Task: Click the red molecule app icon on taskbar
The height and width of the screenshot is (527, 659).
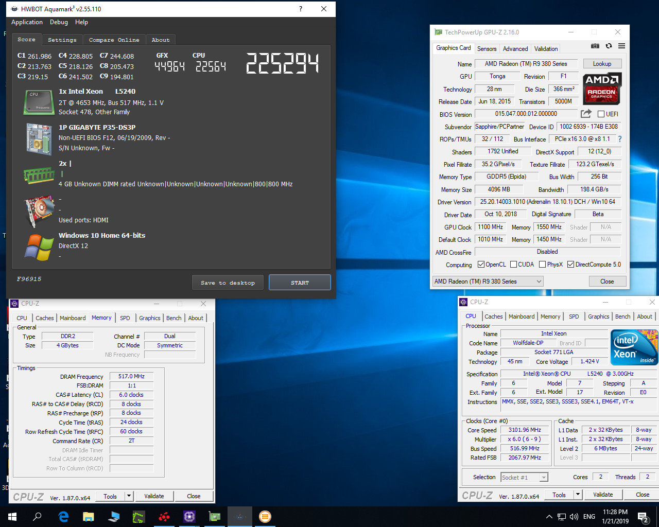Action: 164,517
